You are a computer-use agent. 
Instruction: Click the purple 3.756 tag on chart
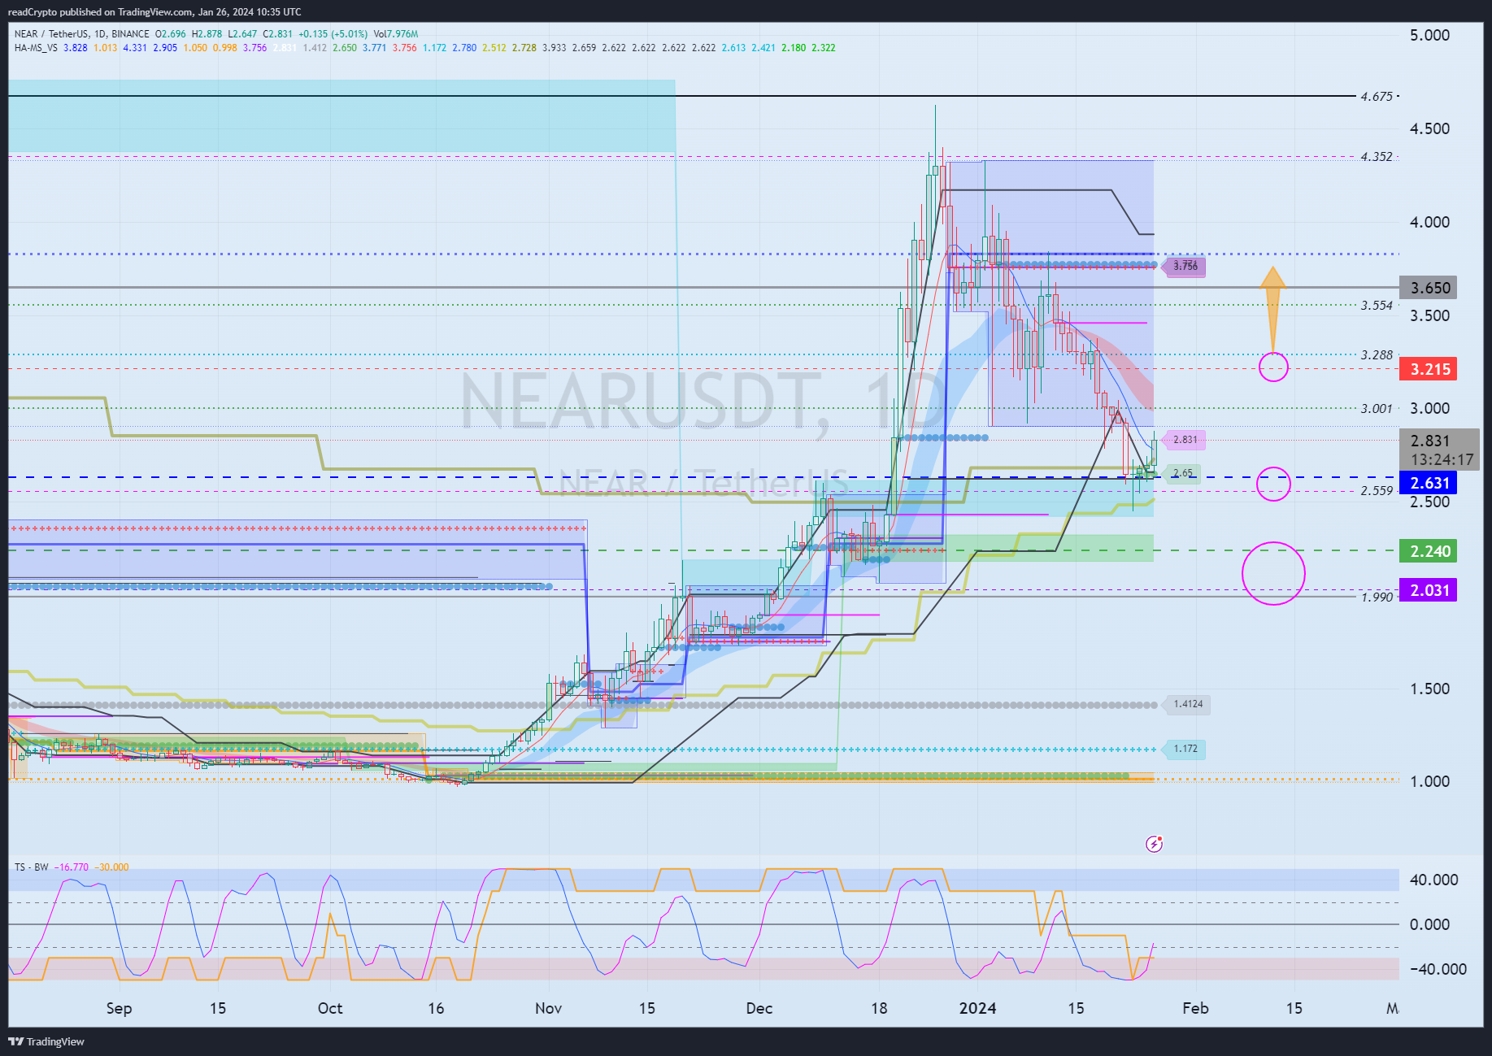tap(1185, 266)
